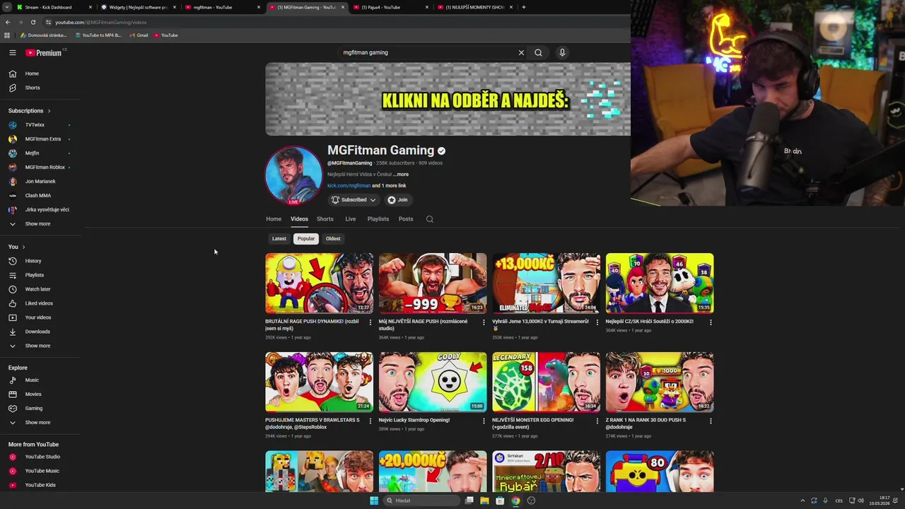Viewport: 905px width, 509px height.
Task: Open the kick.com/mgfitman link
Action: click(349, 186)
